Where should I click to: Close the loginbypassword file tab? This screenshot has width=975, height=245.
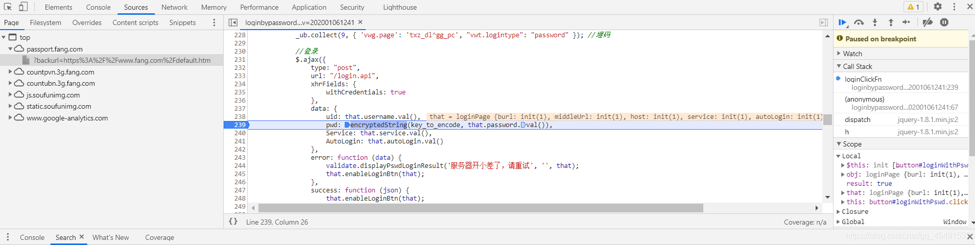tap(360, 22)
